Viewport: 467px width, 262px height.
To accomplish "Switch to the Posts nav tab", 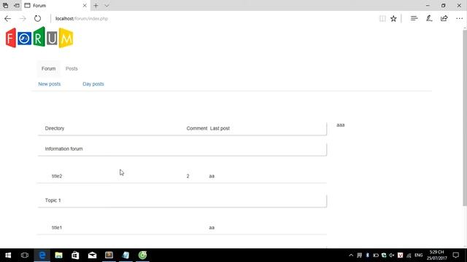I will click(72, 68).
